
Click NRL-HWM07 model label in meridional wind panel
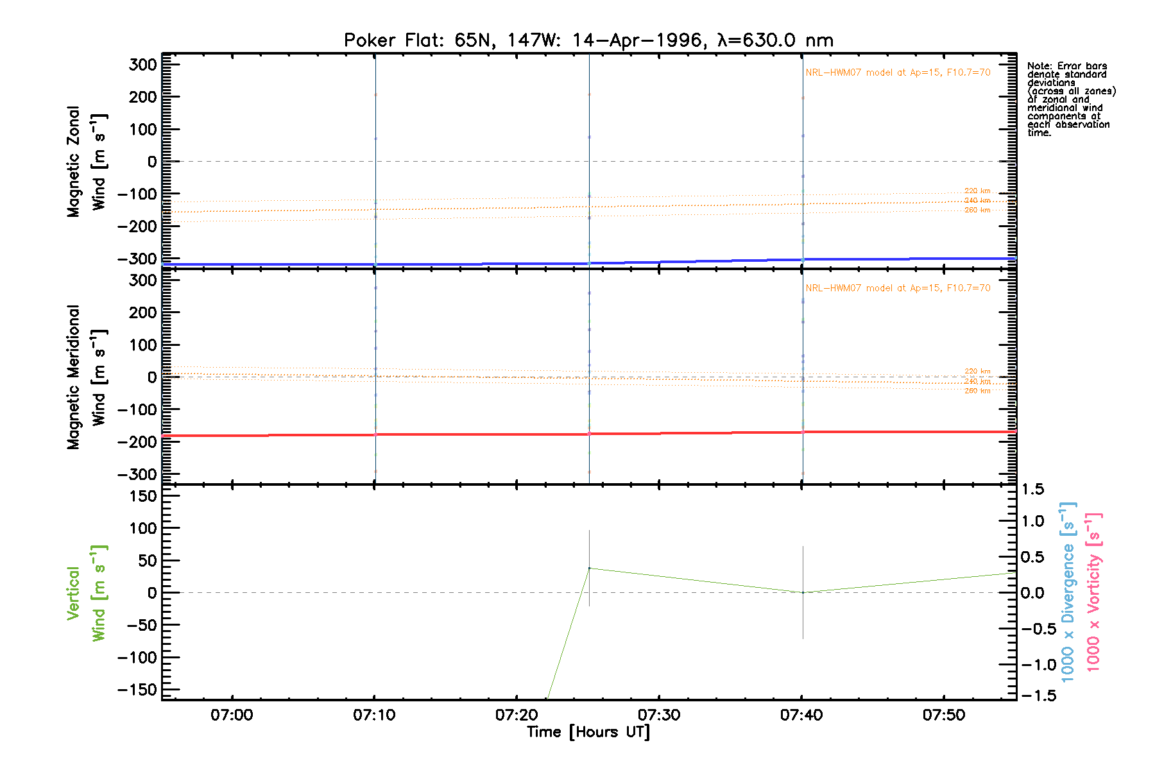tap(898, 288)
